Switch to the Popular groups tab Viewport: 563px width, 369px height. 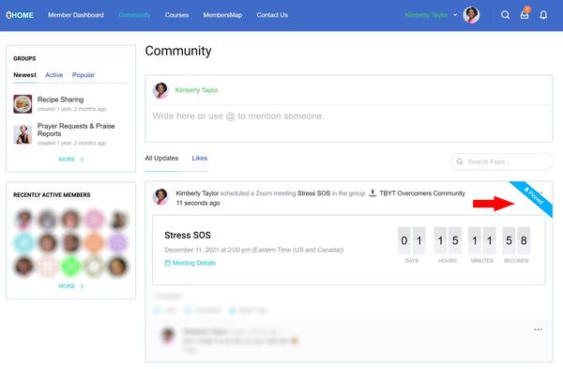84,75
